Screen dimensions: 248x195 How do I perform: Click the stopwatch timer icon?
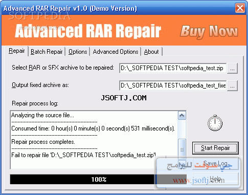(215, 123)
